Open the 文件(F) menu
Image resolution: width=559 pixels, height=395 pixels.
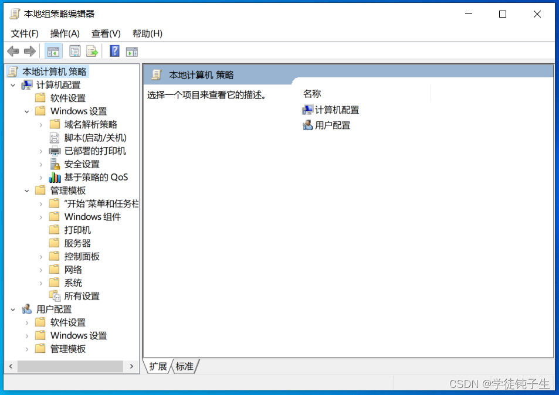(x=25, y=33)
